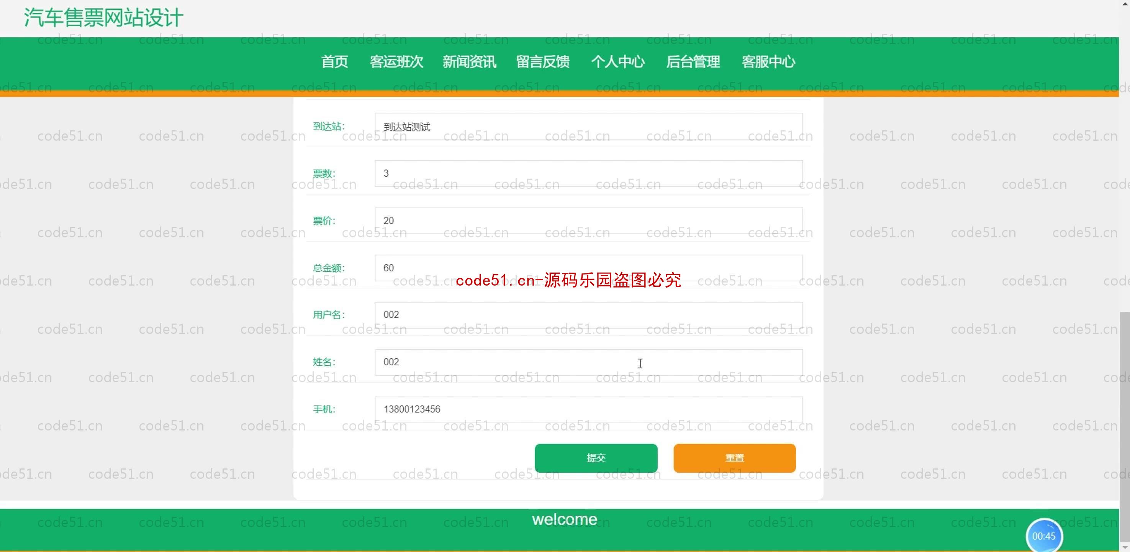Open 后台管理 menu link
The height and width of the screenshot is (552, 1130).
pyautogui.click(x=693, y=62)
